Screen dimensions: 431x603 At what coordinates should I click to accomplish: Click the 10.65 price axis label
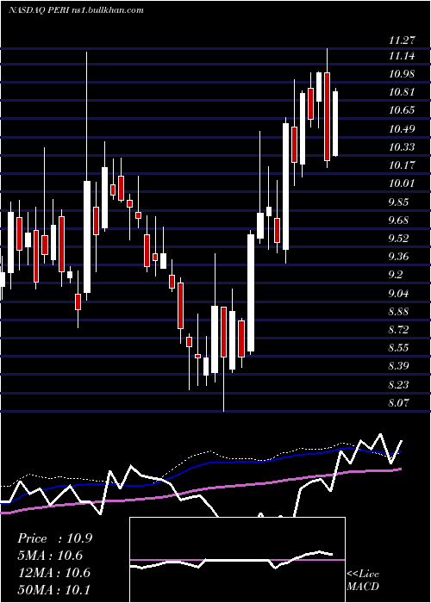coord(402,110)
